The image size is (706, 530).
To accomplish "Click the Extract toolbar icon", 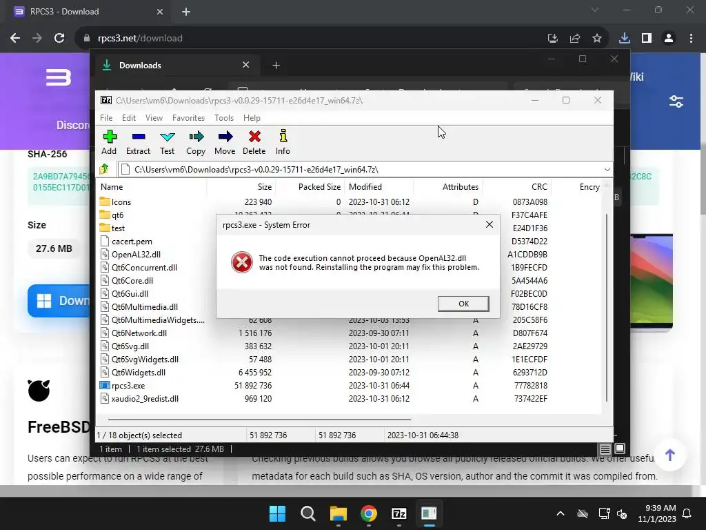I will [138, 137].
